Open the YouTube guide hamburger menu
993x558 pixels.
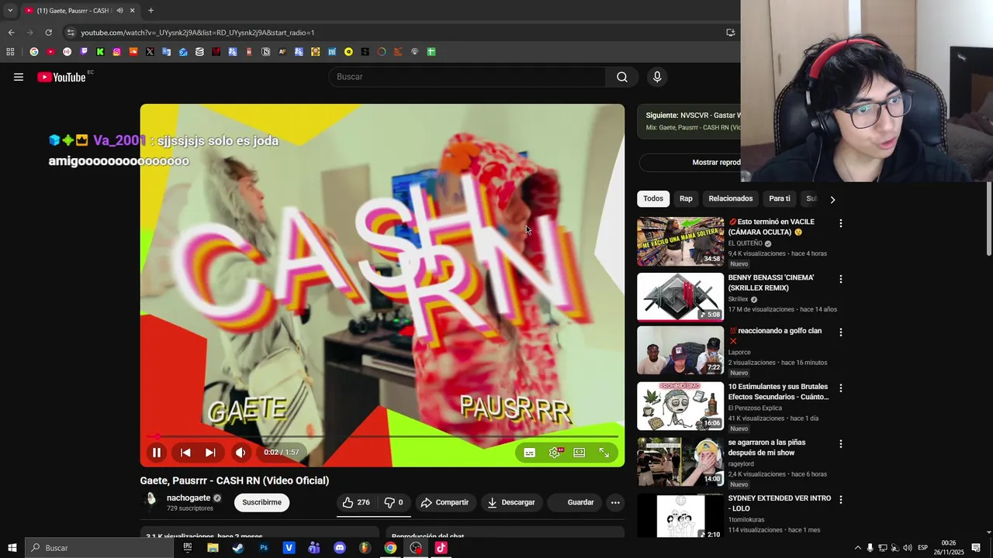[19, 77]
